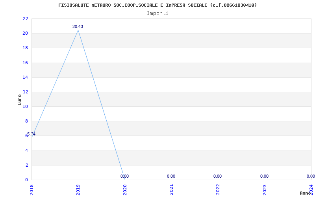315x197 pixels.
Task: Click the 2023 x-axis year label
Action: (x=265, y=190)
